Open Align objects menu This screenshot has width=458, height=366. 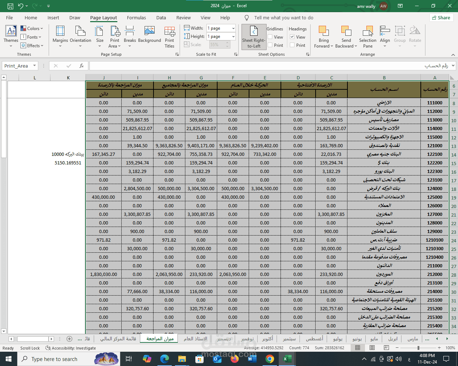pyautogui.click(x=385, y=36)
